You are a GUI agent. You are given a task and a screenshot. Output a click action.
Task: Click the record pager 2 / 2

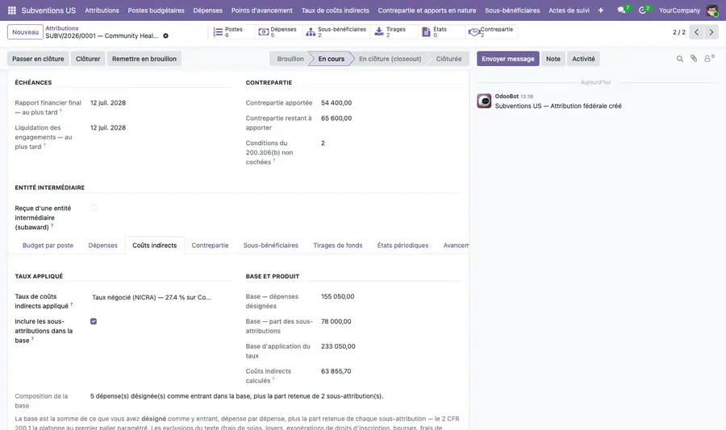click(678, 32)
